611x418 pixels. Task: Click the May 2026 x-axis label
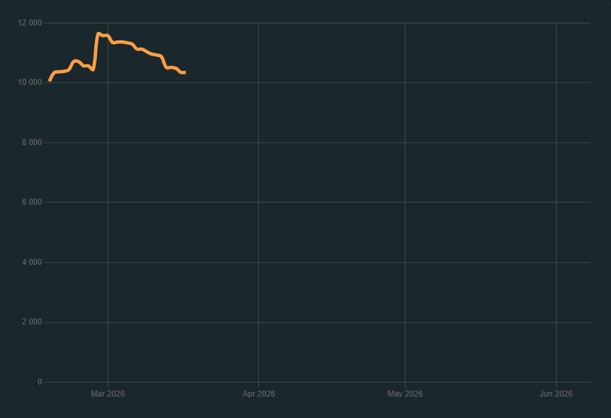coord(405,394)
